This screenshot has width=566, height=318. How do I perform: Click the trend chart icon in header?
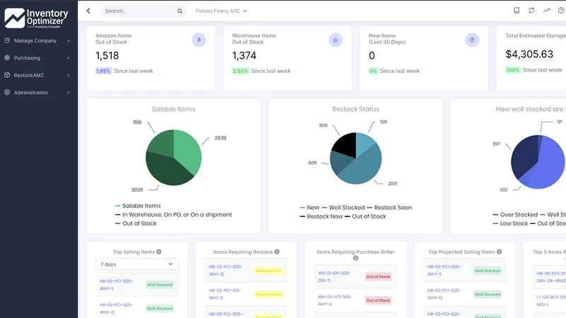pos(546,11)
